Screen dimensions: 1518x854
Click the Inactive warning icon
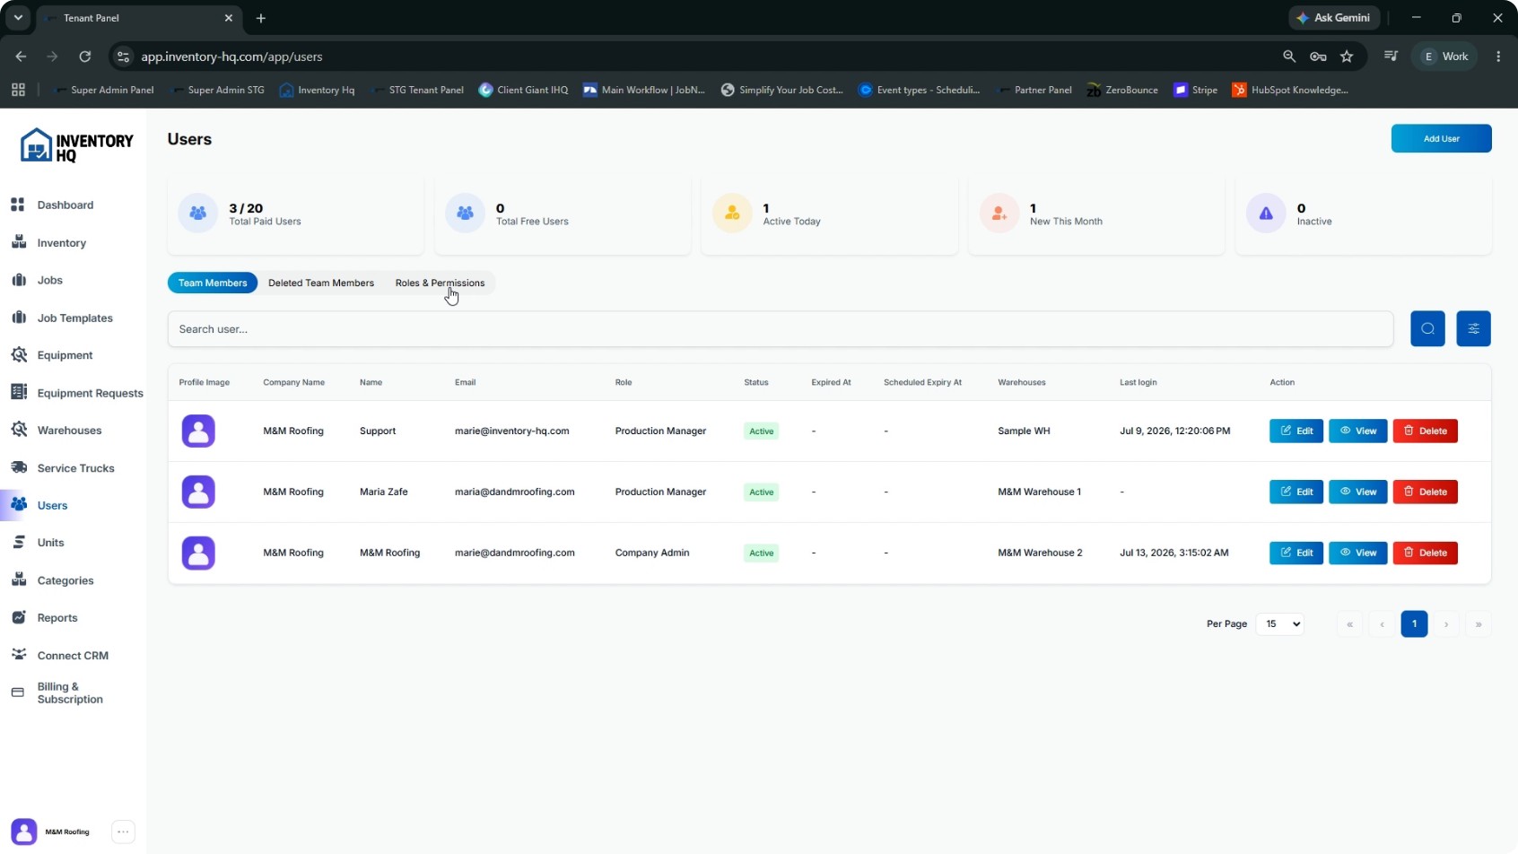[x=1266, y=213]
